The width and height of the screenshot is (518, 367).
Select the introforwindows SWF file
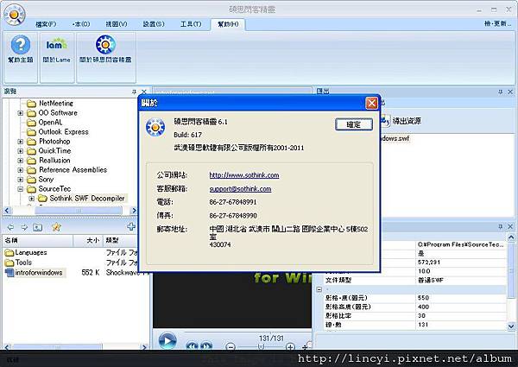click(39, 273)
